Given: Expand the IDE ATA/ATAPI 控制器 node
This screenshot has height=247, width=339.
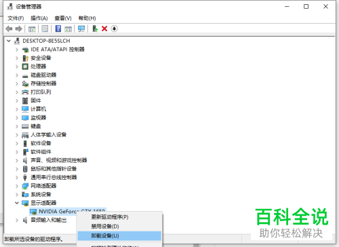Looking at the screenshot, I should (x=17, y=50).
